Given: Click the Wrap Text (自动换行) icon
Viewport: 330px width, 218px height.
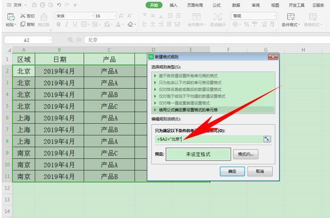Looking at the screenshot, I should [218, 17].
